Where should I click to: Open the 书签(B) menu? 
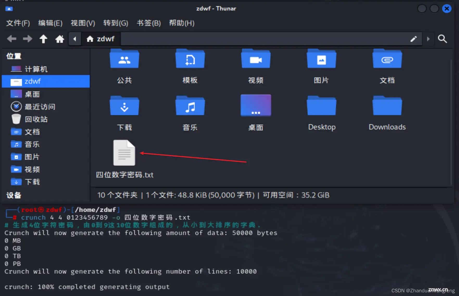coord(149,23)
